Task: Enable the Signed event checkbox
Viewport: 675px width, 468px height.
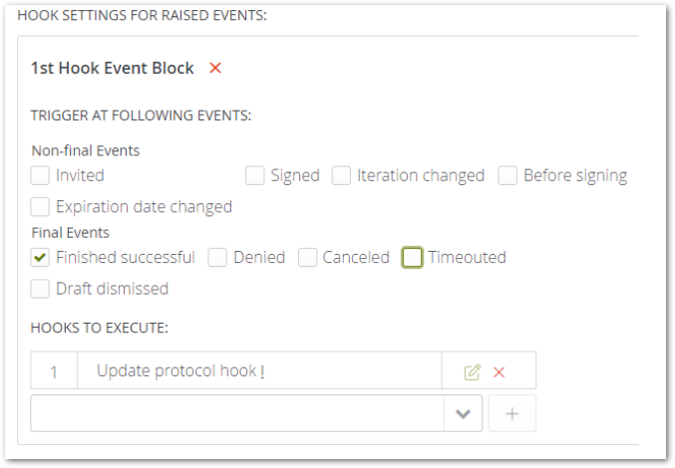Action: [x=255, y=175]
